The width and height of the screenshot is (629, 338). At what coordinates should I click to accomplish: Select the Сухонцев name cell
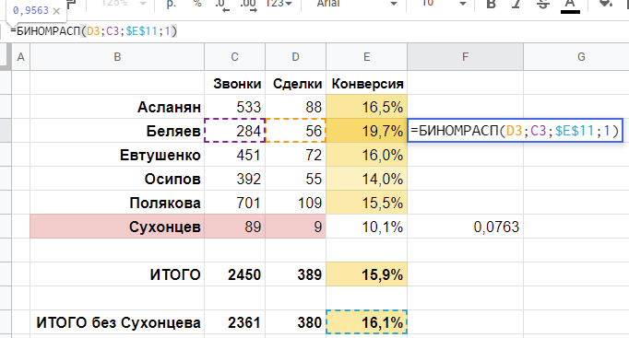pyautogui.click(x=117, y=227)
